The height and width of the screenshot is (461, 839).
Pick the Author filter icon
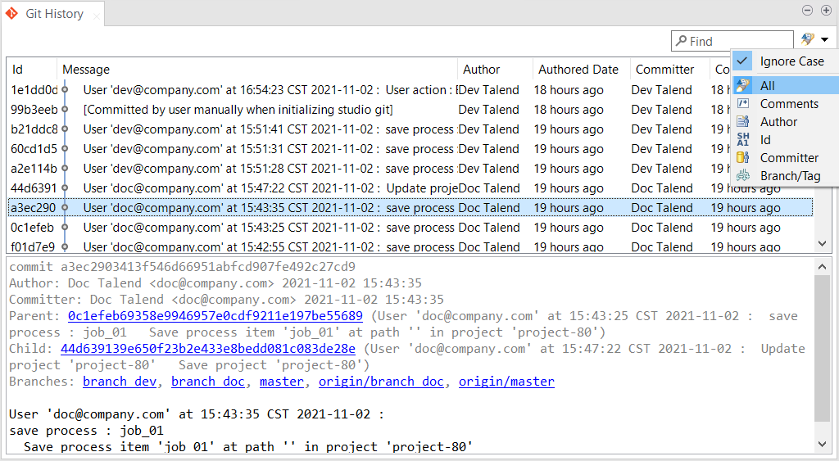pyautogui.click(x=743, y=121)
